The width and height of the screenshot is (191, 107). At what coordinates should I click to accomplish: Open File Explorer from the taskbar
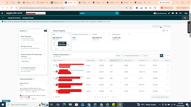[x=70, y=104]
